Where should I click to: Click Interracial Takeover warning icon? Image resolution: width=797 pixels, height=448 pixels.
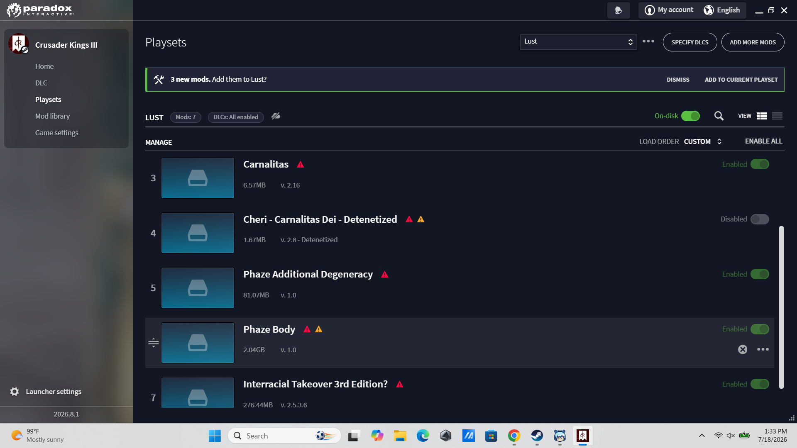tap(400, 385)
